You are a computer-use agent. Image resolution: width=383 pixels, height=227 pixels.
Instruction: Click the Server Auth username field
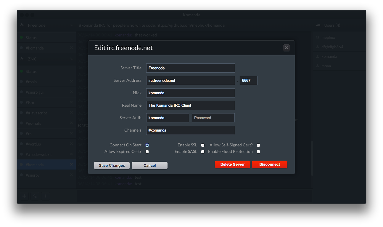coord(168,118)
